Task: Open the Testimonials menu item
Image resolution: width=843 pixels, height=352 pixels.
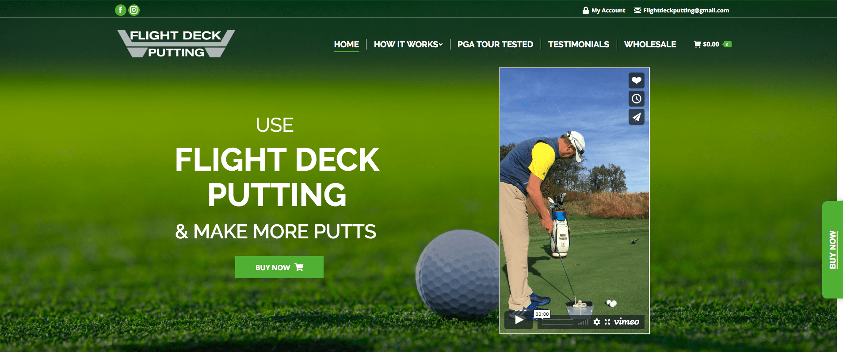Action: pyautogui.click(x=579, y=44)
